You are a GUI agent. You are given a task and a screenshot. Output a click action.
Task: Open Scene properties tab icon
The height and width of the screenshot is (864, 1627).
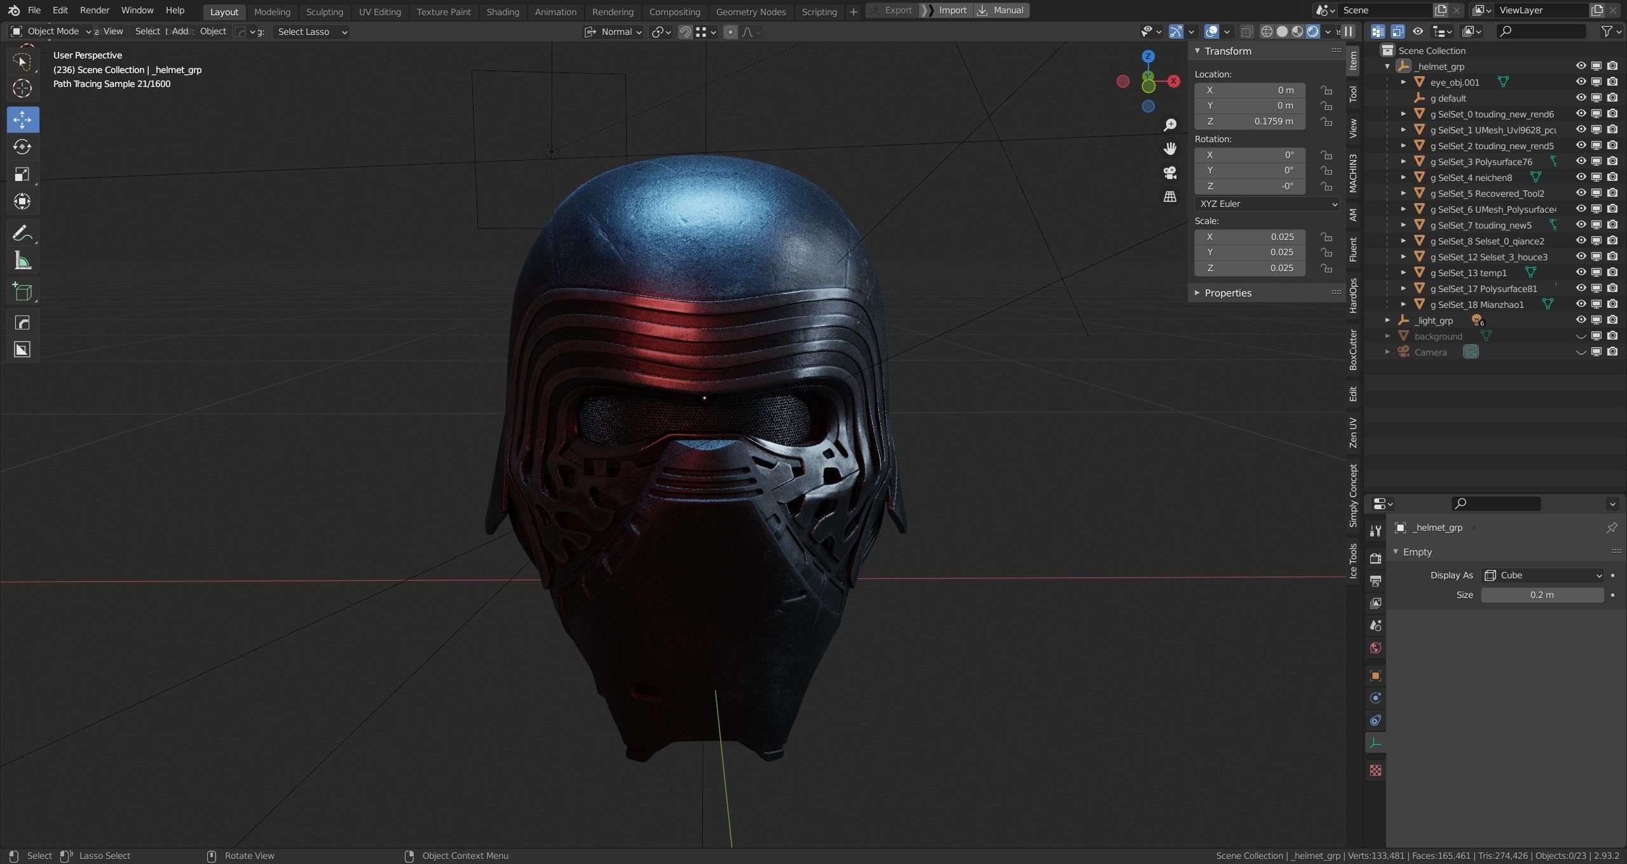[x=1375, y=625]
